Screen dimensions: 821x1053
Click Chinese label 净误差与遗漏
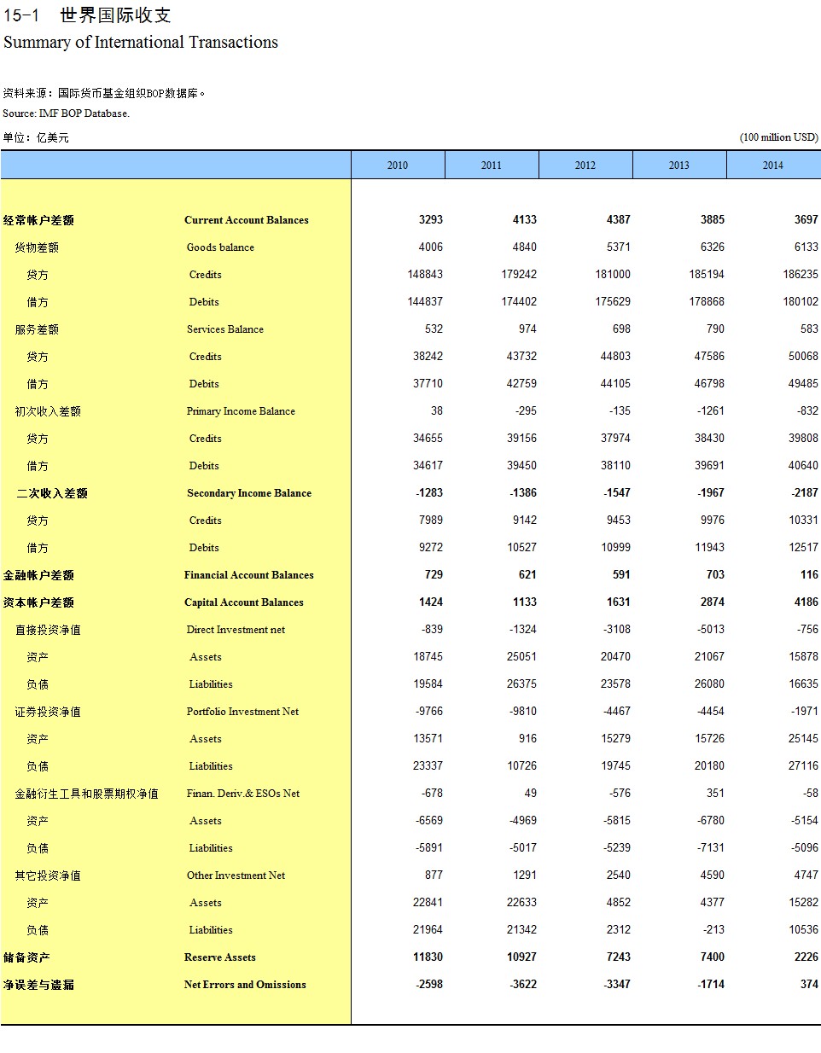[38, 985]
